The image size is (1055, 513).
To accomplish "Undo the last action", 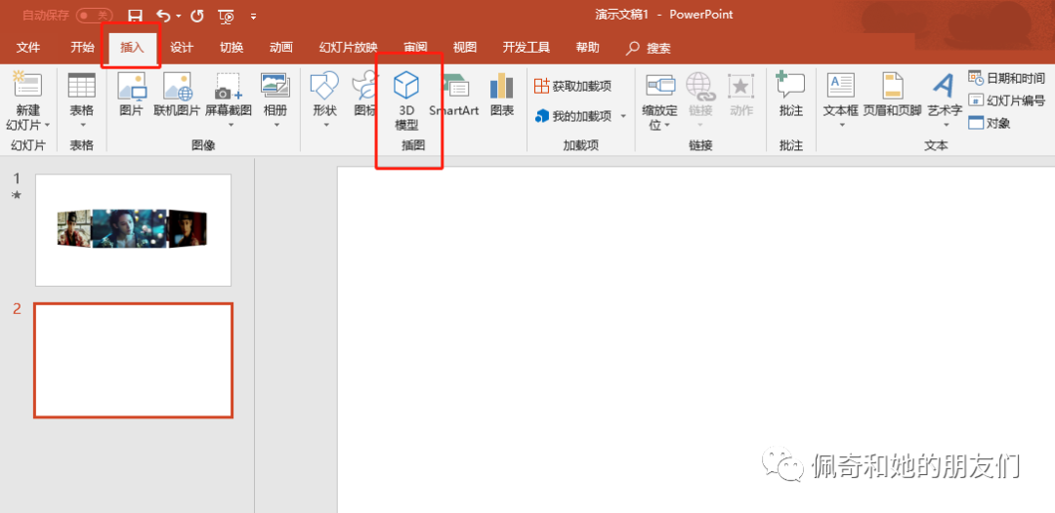I will 163,15.
